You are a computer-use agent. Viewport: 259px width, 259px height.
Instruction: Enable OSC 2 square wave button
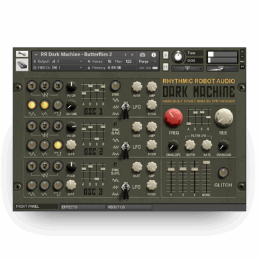(x=58, y=145)
